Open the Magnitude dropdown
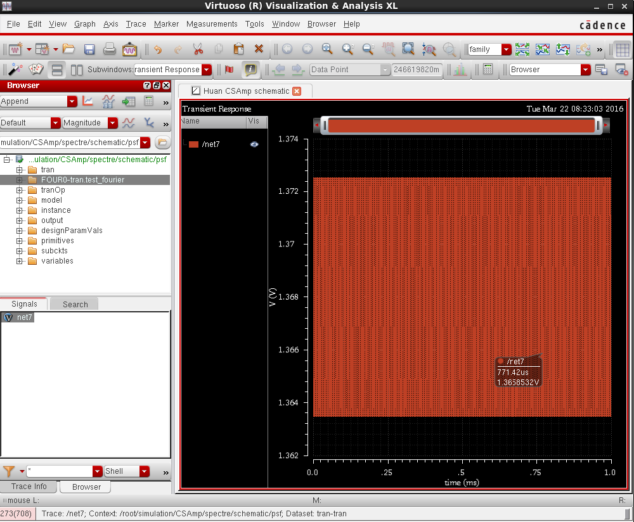Image resolution: width=634 pixels, height=522 pixels. (112, 123)
